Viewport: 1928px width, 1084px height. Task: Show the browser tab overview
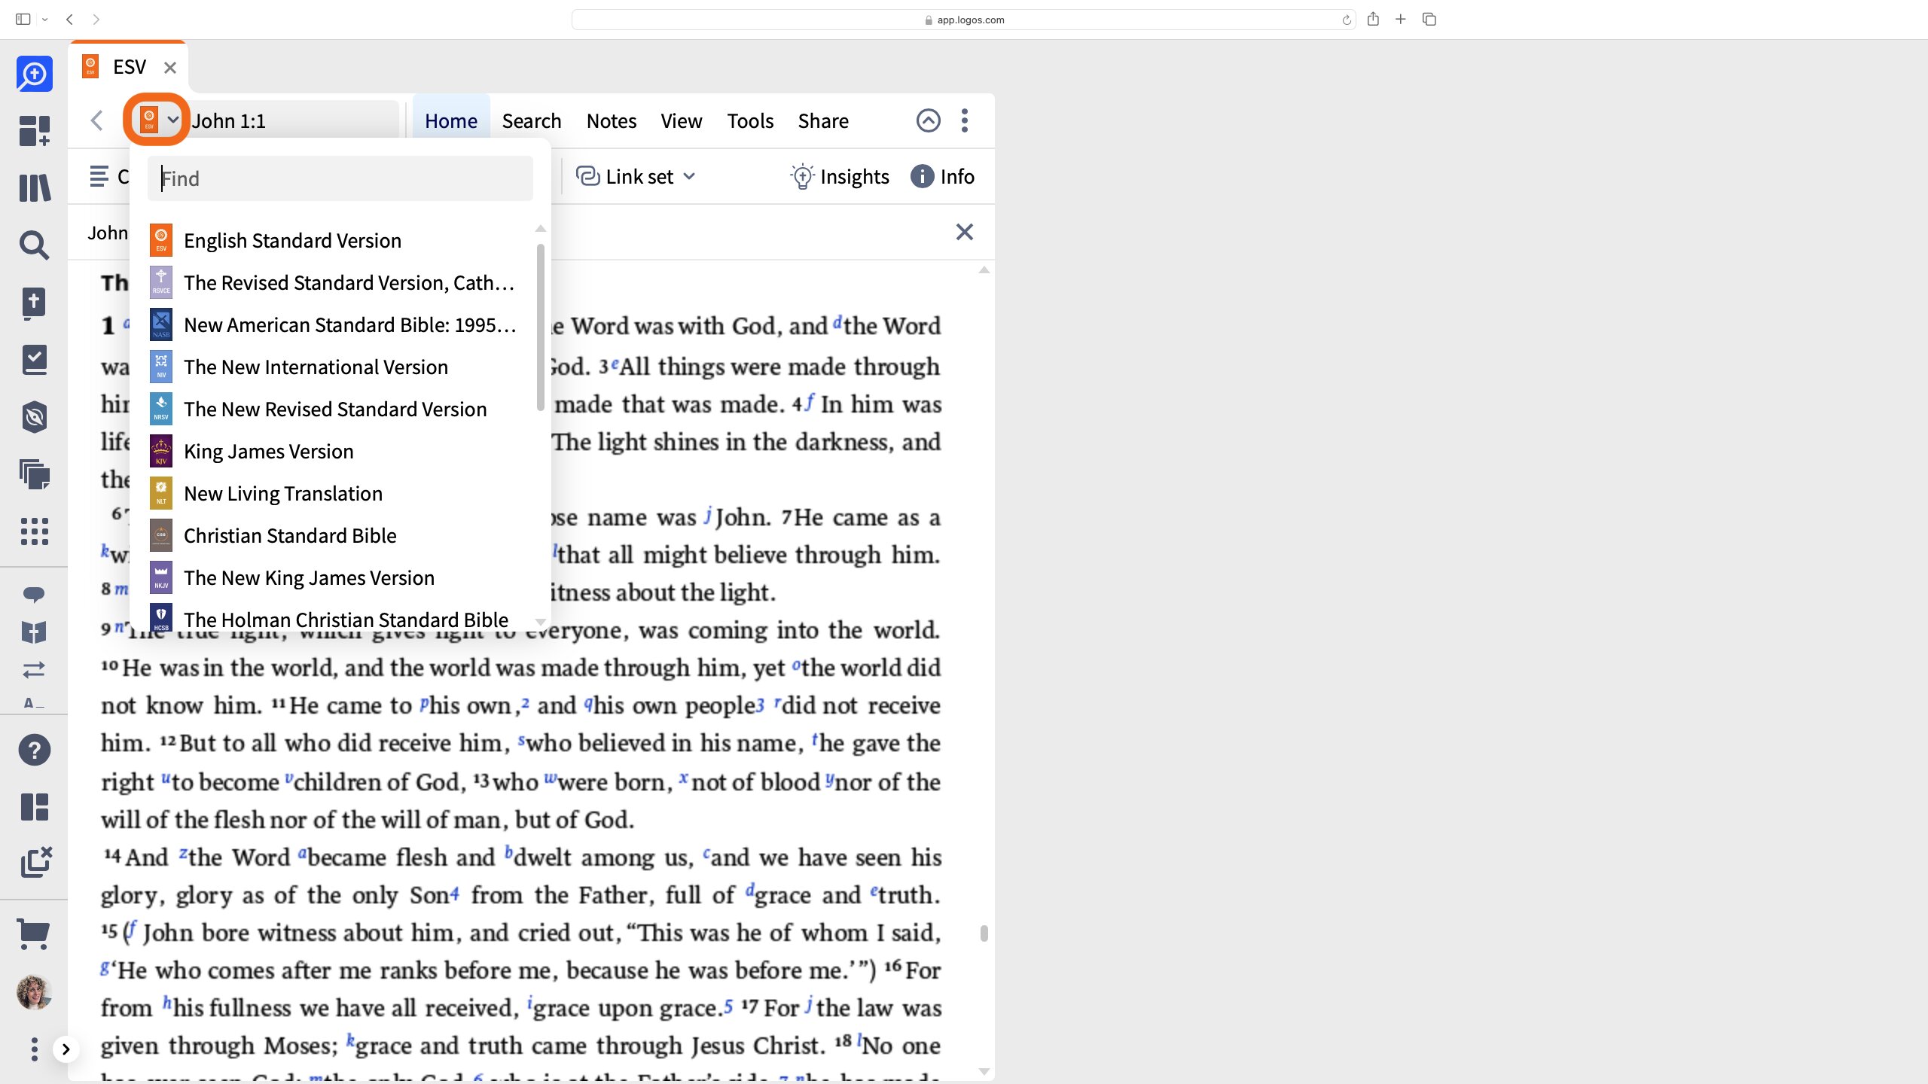[x=1429, y=19]
